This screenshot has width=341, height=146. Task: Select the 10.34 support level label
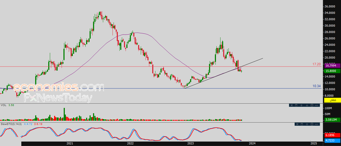pos(316,86)
